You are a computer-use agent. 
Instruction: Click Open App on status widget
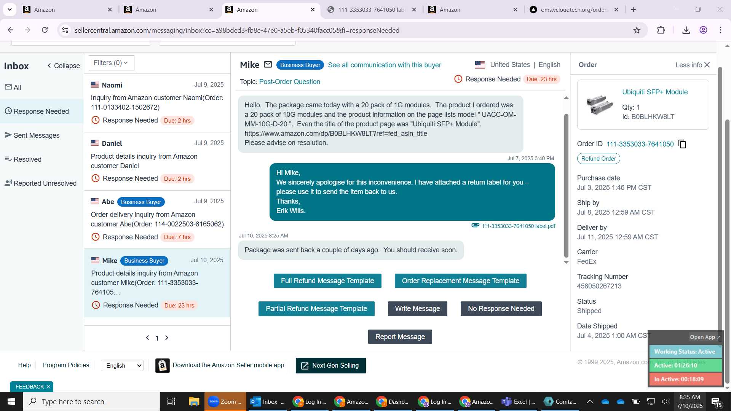point(705,337)
